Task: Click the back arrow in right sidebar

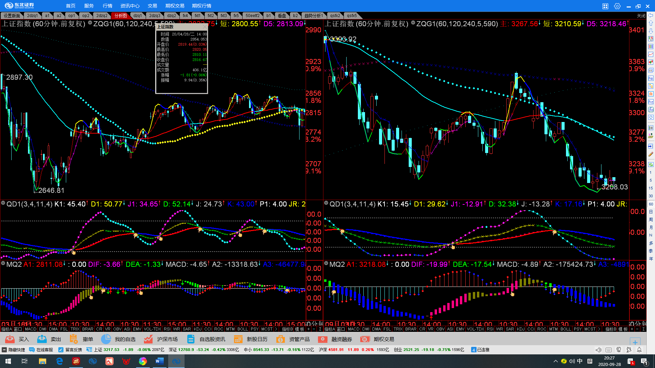Action: [651, 15]
